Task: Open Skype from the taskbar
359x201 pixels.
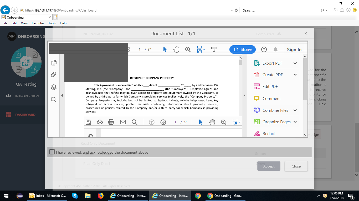Action: [75, 196]
